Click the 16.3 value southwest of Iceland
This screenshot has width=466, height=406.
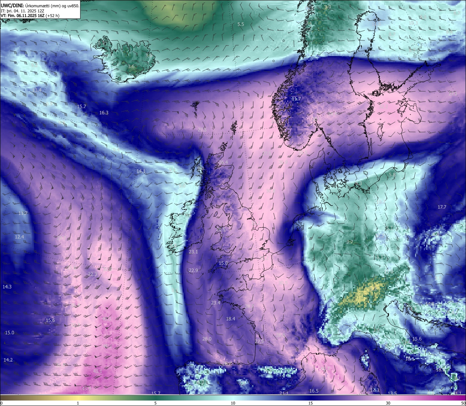[x=104, y=113]
